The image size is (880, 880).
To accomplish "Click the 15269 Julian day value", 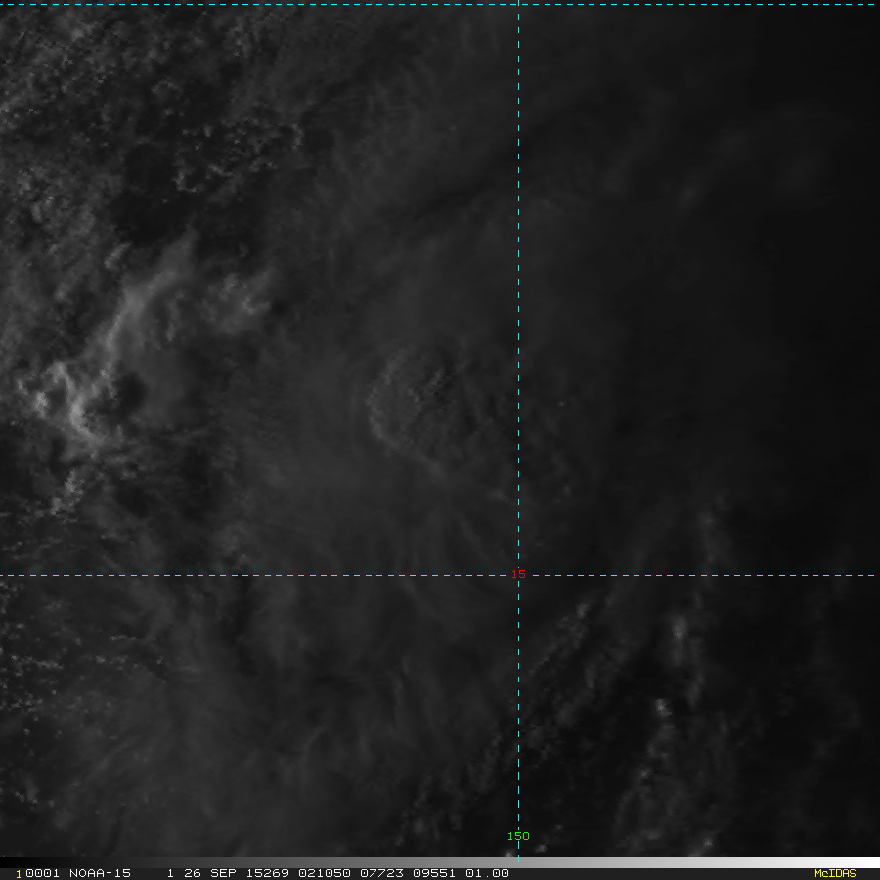I will 268,873.
